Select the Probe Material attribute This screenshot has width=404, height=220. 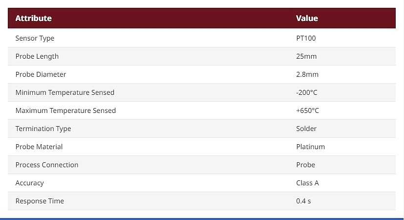click(39, 147)
